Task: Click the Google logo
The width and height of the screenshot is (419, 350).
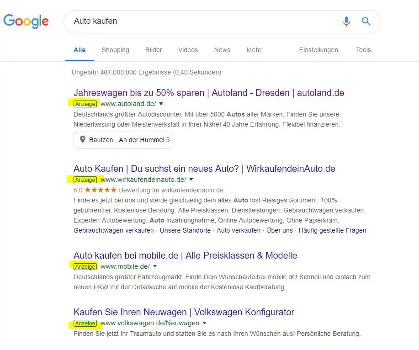Action: point(26,21)
